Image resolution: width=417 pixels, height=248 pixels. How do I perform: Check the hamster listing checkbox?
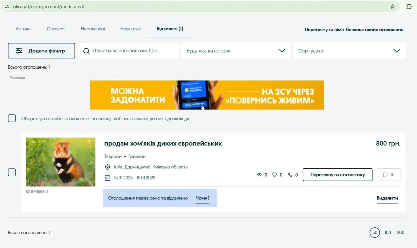(x=12, y=172)
